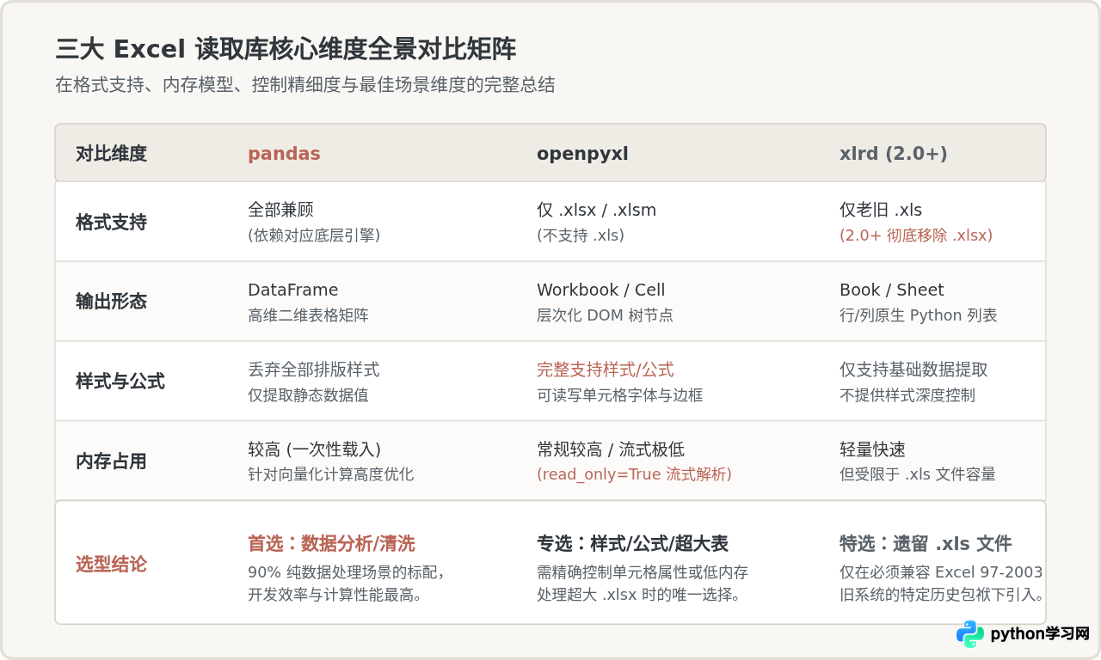Select the text "常规较高 / 流式极低"
Screen dimensions: 1101x660
pyautogui.click(x=611, y=449)
